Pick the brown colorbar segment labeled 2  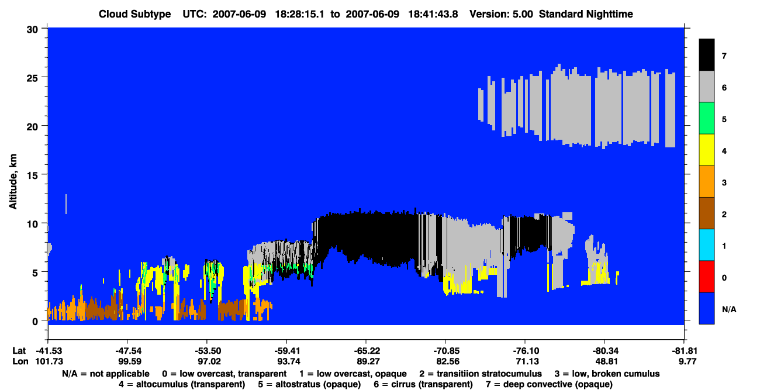click(707, 213)
